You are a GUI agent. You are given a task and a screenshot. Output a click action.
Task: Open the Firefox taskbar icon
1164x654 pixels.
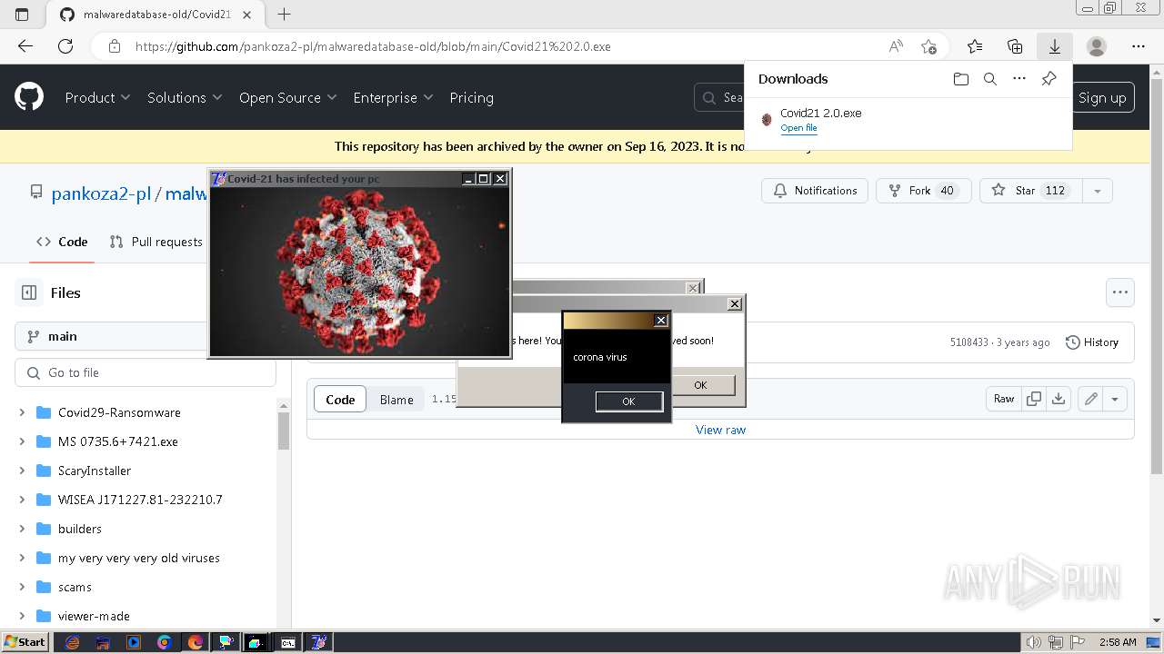point(196,642)
